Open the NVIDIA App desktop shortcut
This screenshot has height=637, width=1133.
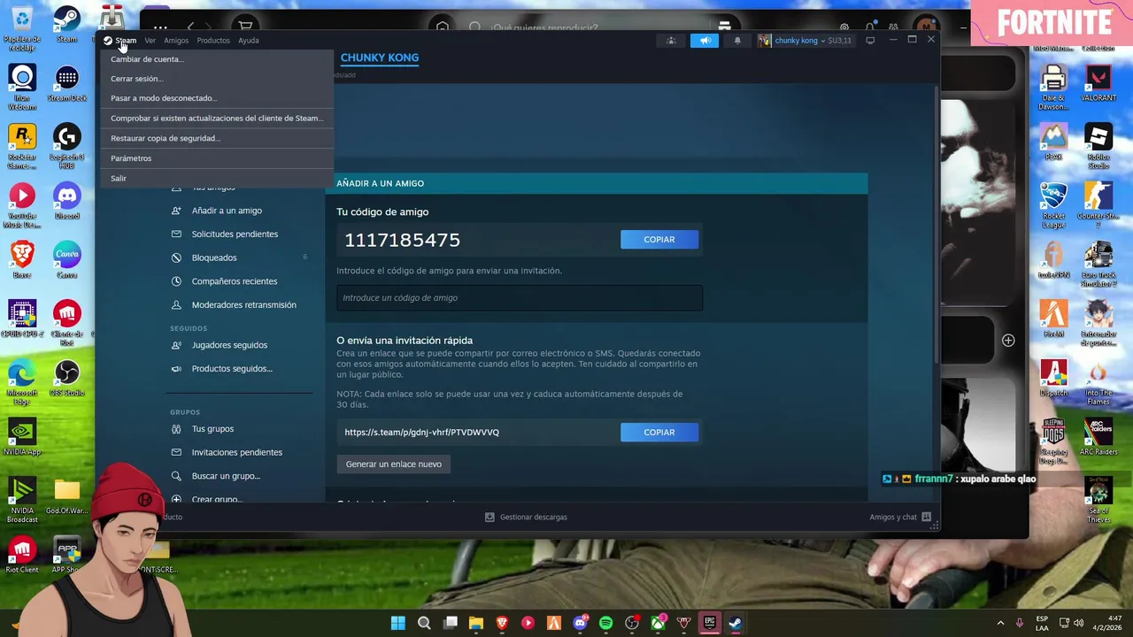click(22, 436)
